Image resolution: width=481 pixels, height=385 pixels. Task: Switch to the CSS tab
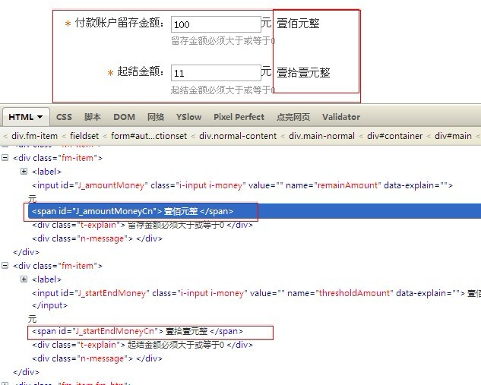coord(64,117)
